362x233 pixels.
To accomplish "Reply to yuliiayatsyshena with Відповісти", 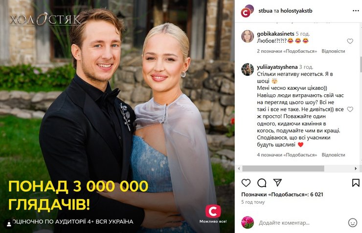I will click(333, 155).
